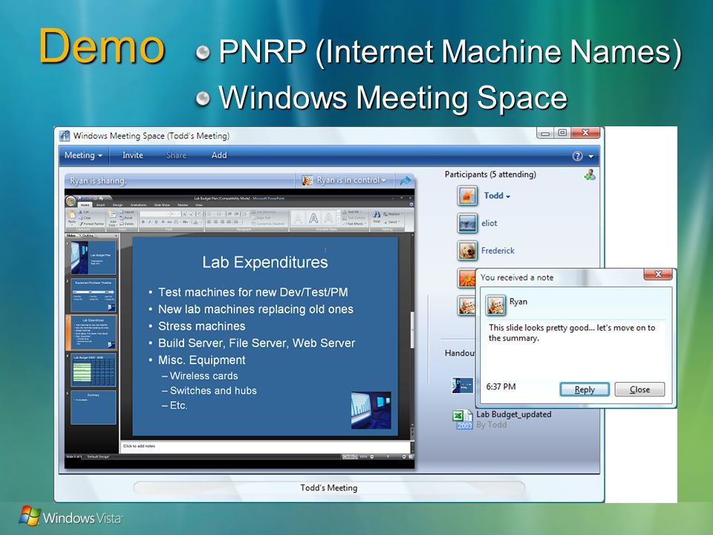Switch to the Slide Show ribbon tab
The height and width of the screenshot is (535, 713).
pyautogui.click(x=162, y=205)
